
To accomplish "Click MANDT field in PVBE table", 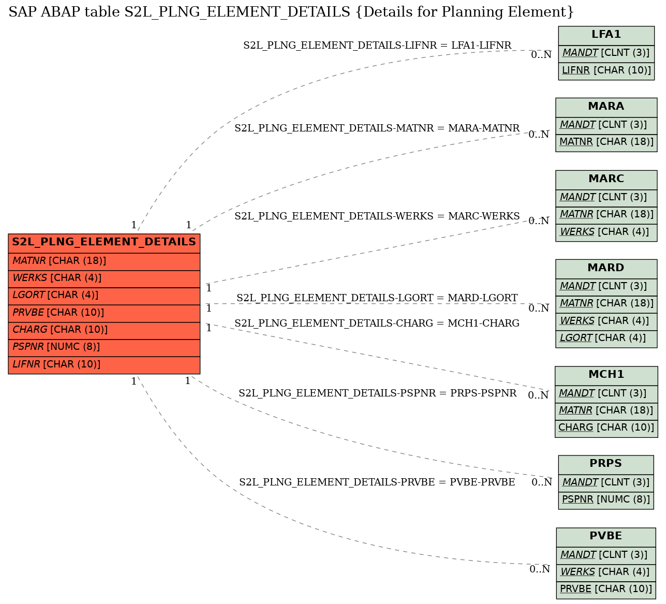I will click(x=606, y=555).
